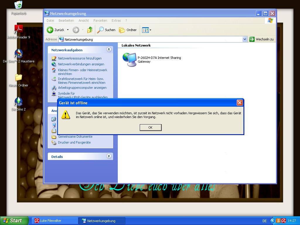Close the Netzwerkumgebung window
The height and width of the screenshot is (225, 300).
click(x=272, y=13)
